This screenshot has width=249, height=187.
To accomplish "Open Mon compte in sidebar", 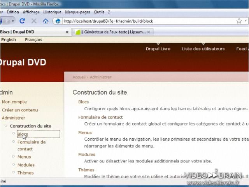I will click(14, 102).
